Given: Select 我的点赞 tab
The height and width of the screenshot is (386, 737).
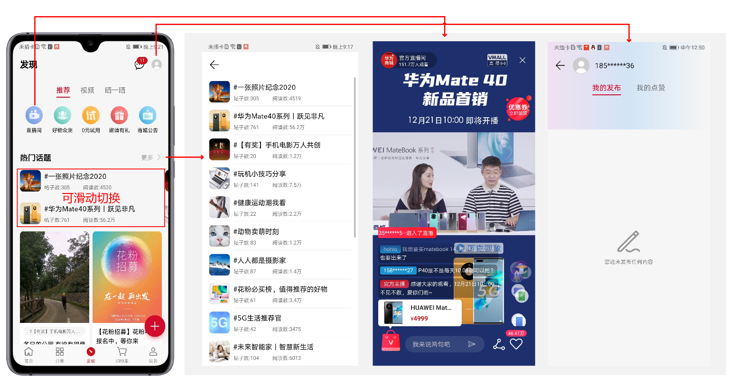Looking at the screenshot, I should [651, 88].
